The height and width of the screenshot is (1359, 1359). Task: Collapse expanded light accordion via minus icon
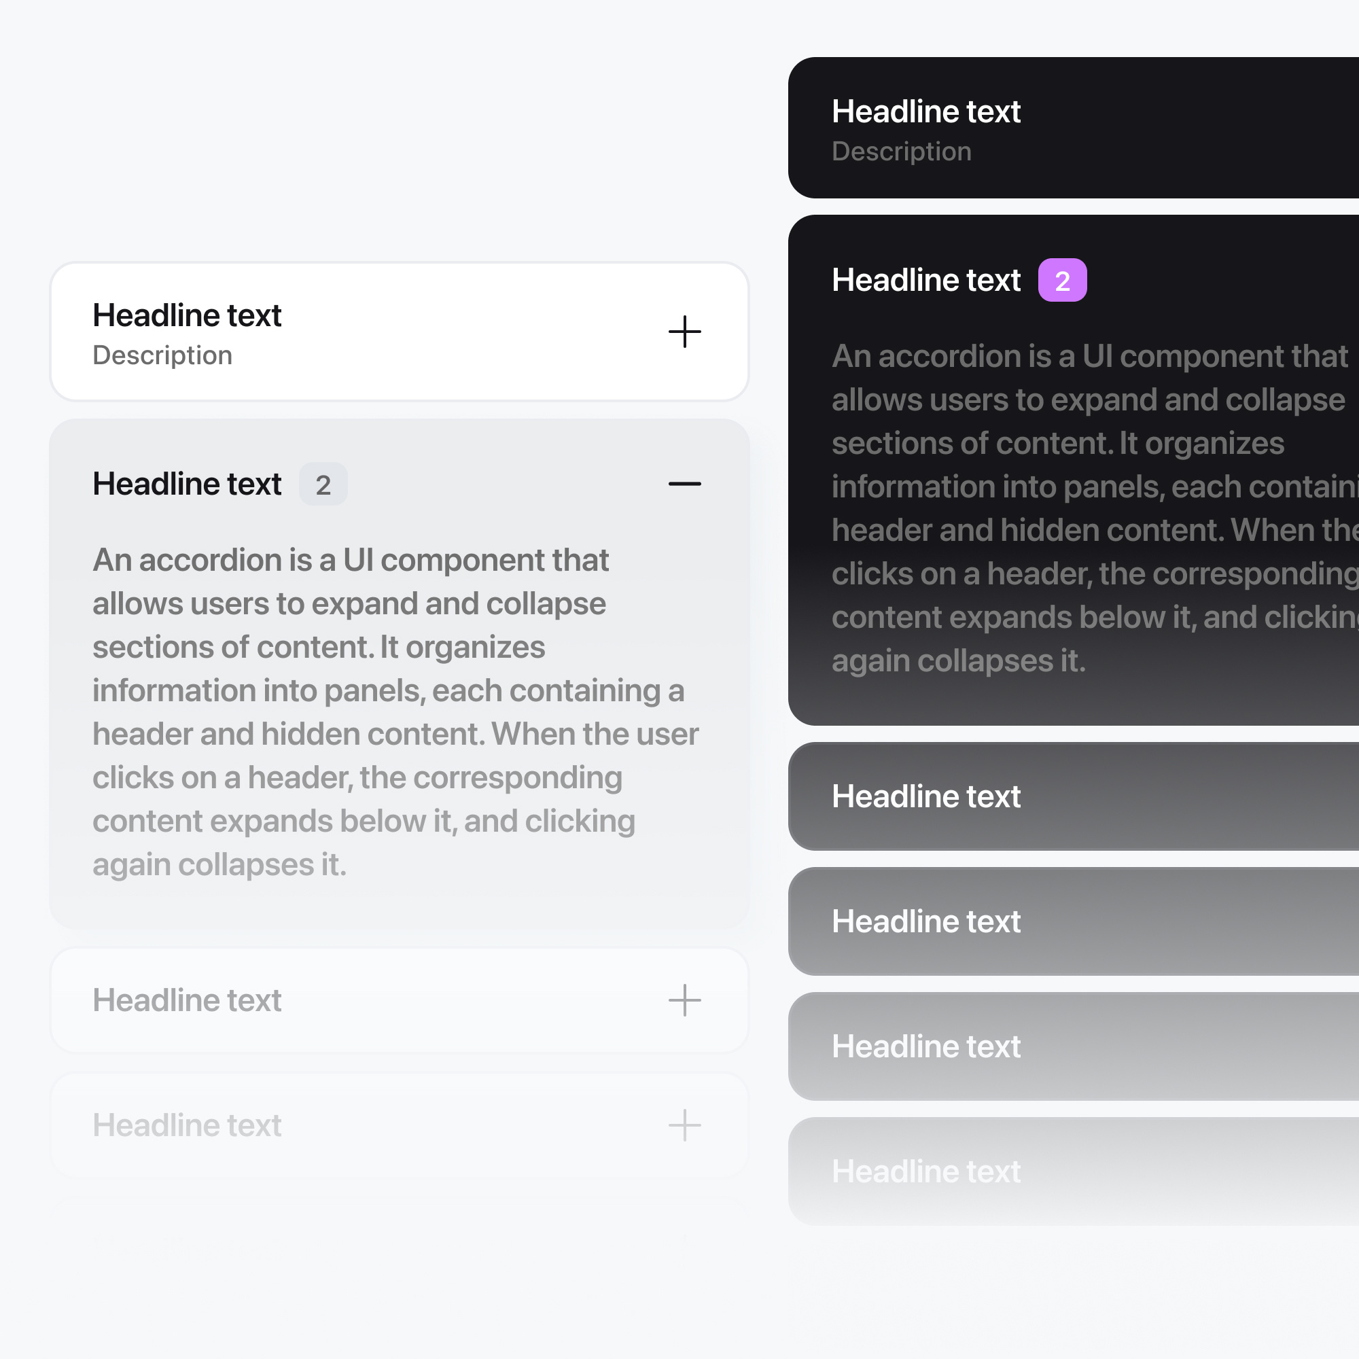coord(684,484)
